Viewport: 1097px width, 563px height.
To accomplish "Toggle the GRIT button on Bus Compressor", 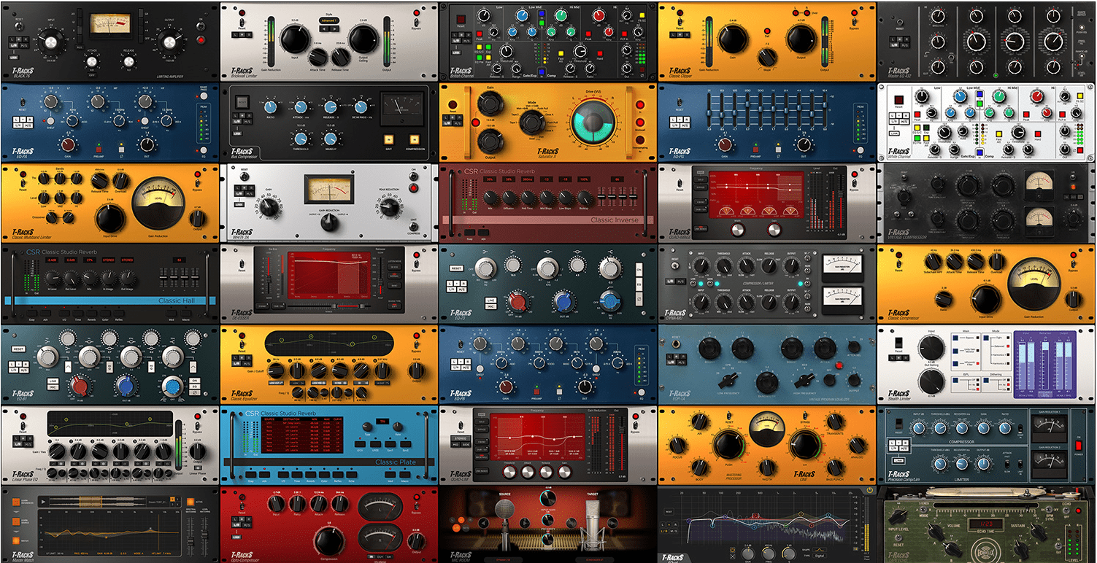I will click(389, 139).
